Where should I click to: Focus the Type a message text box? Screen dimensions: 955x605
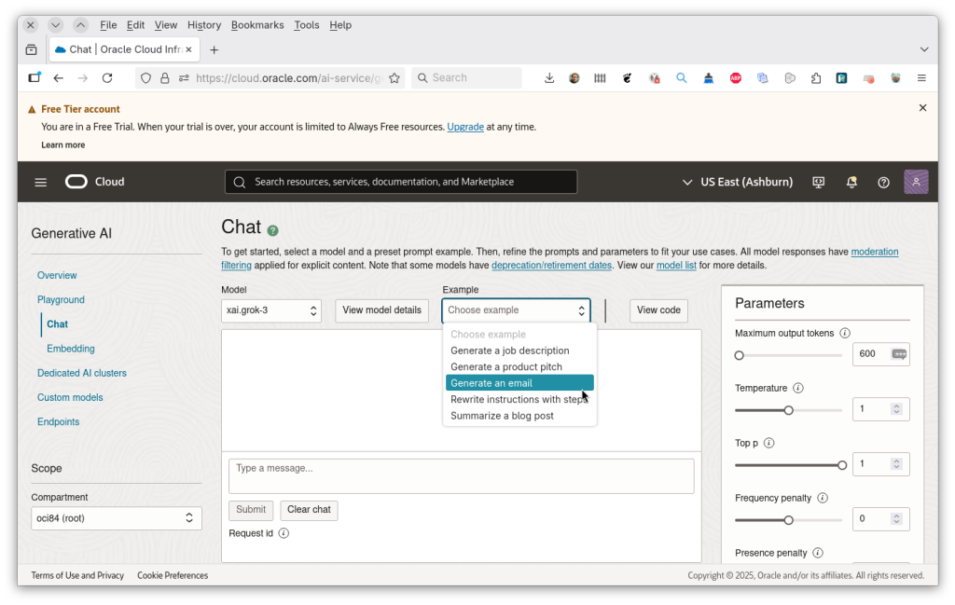tap(461, 476)
